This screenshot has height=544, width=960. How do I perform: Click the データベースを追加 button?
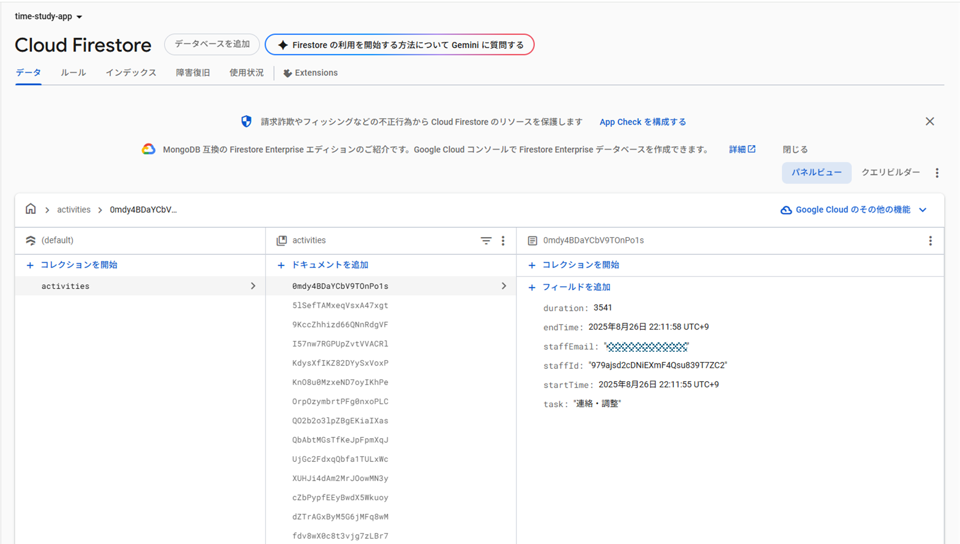point(212,44)
